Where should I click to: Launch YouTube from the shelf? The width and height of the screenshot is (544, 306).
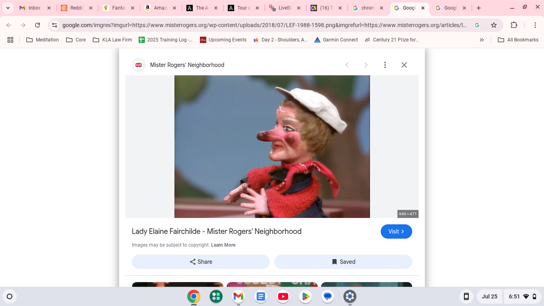(283, 296)
